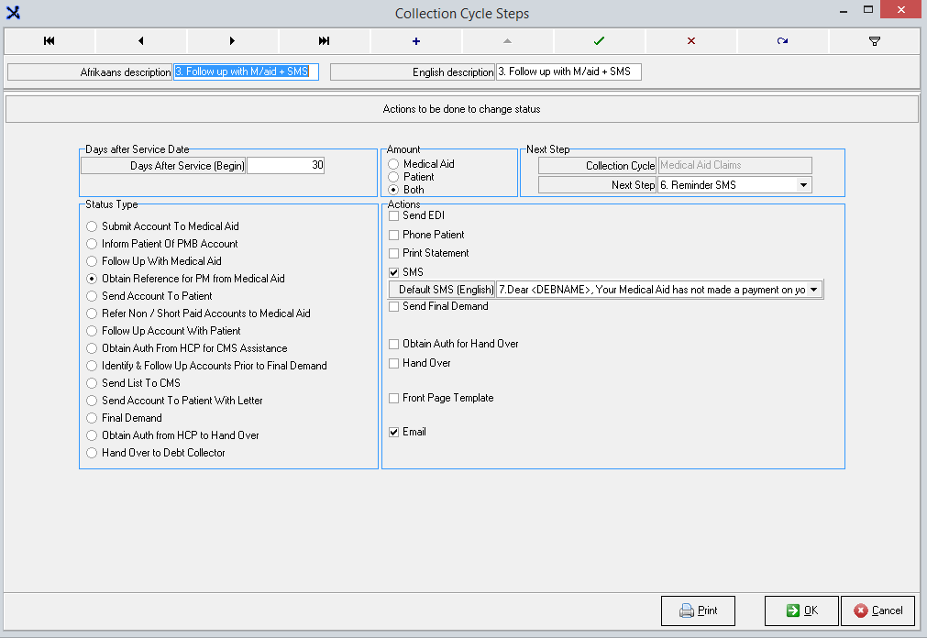The height and width of the screenshot is (638, 927).
Task: Uncheck the Email checkbox
Action: coord(394,433)
